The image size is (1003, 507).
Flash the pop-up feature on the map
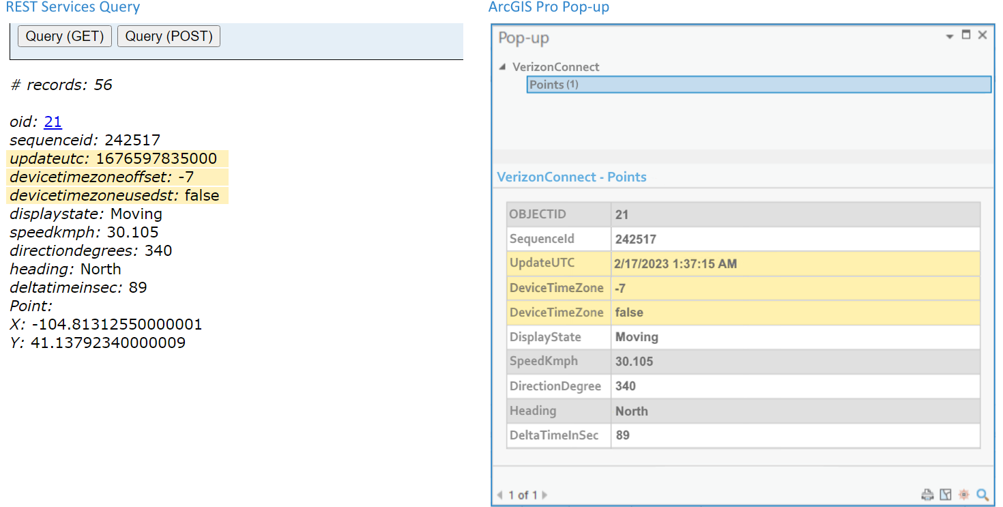click(x=964, y=495)
